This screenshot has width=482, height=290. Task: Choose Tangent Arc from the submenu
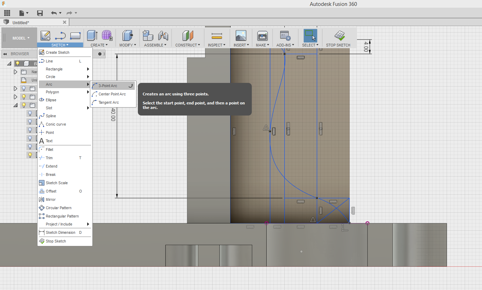[113, 102]
